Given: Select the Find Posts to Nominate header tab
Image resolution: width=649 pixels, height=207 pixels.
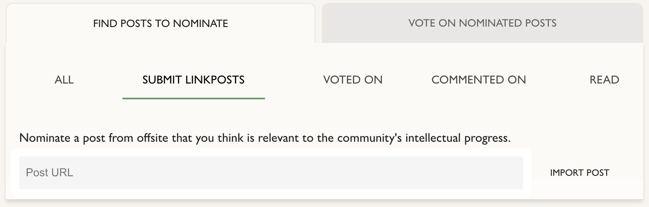Looking at the screenshot, I should tap(160, 23).
